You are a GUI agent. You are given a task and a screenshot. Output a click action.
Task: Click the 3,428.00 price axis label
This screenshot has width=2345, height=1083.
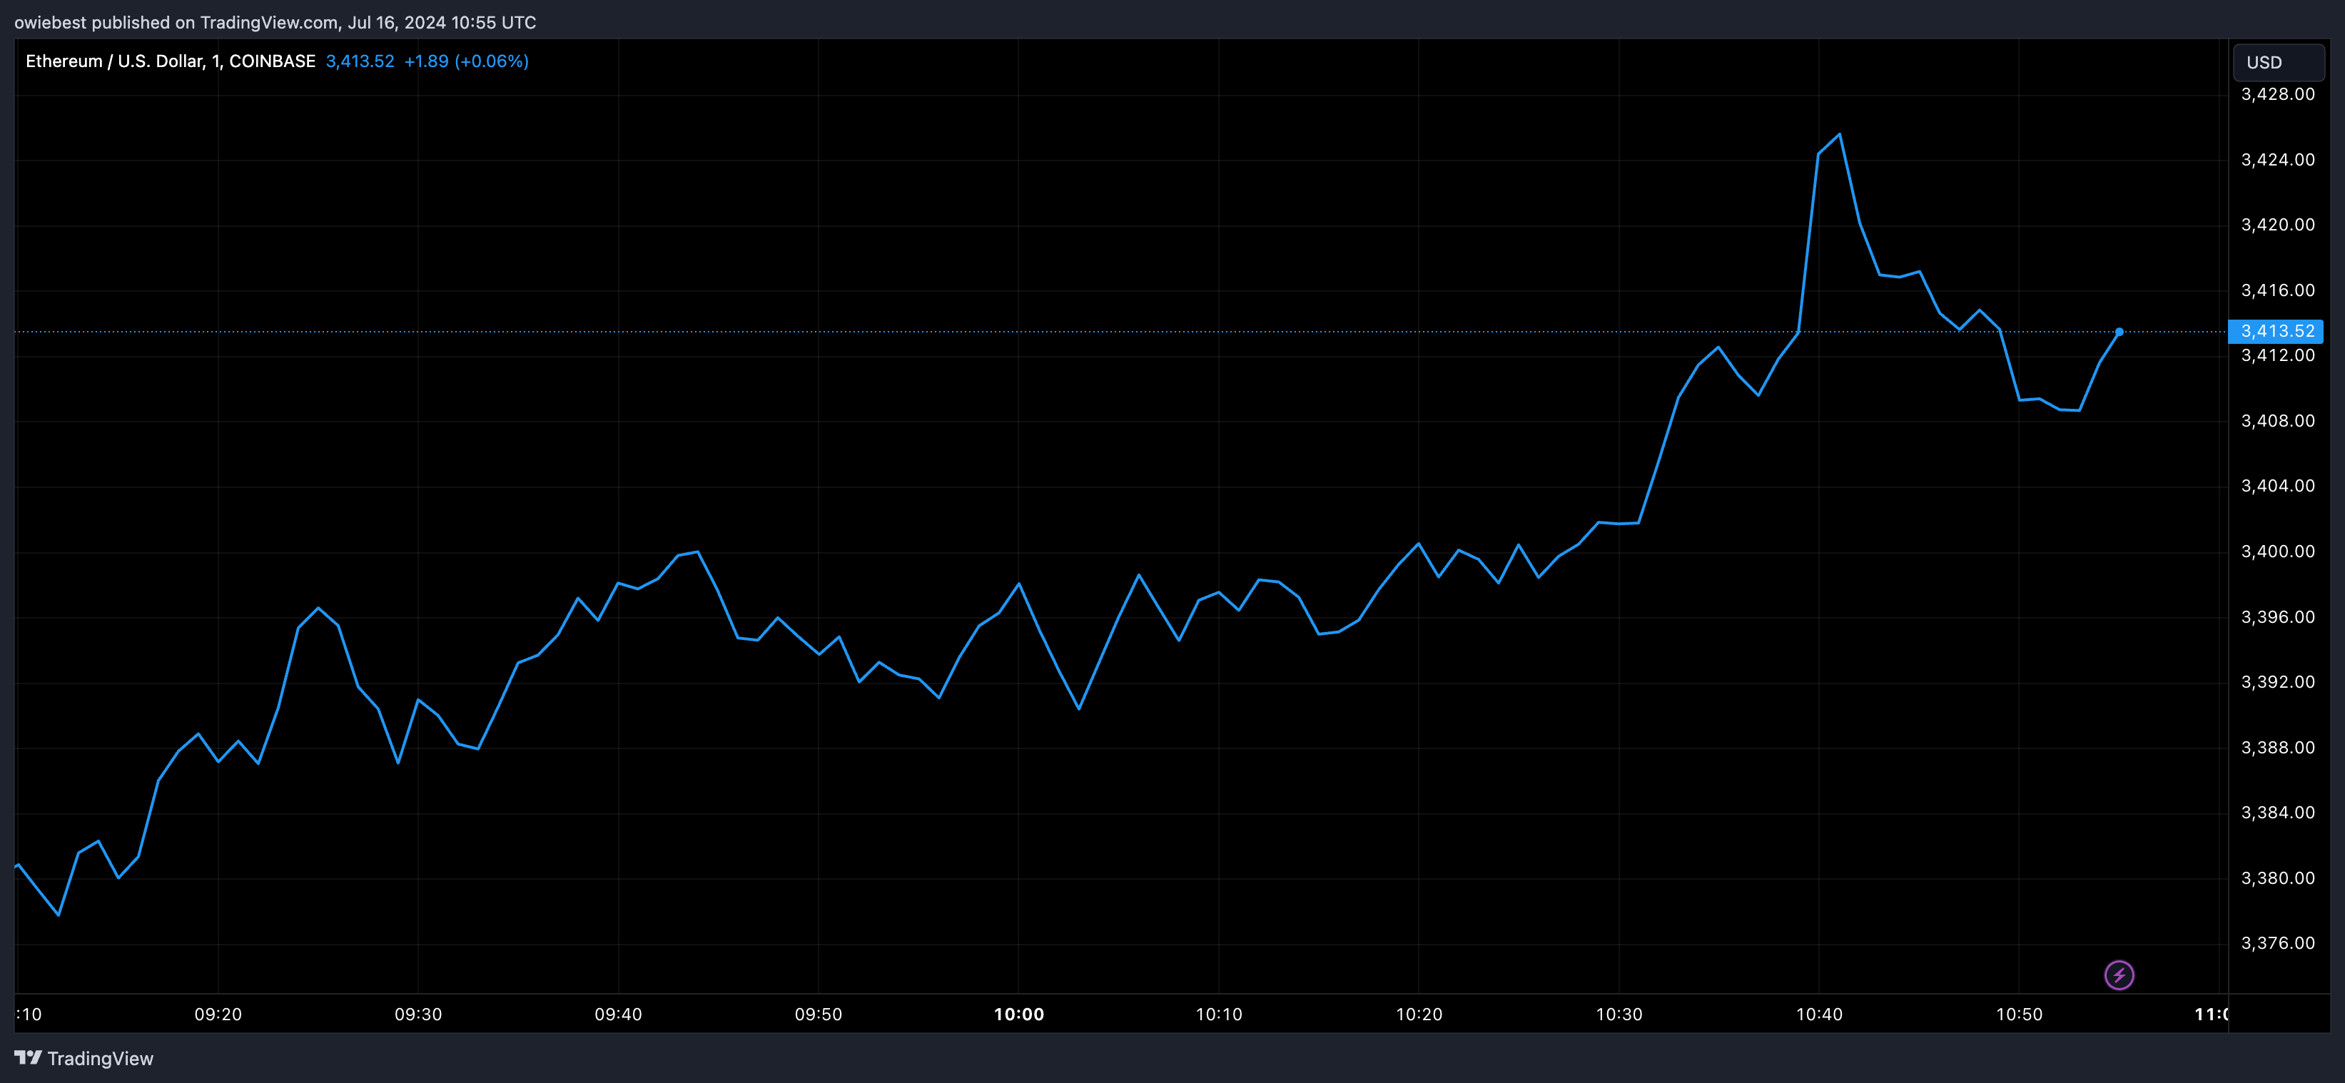(2278, 95)
